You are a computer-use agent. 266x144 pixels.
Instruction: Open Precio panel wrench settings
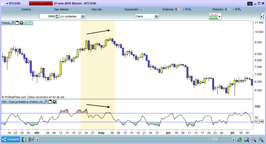[x=13, y=23]
